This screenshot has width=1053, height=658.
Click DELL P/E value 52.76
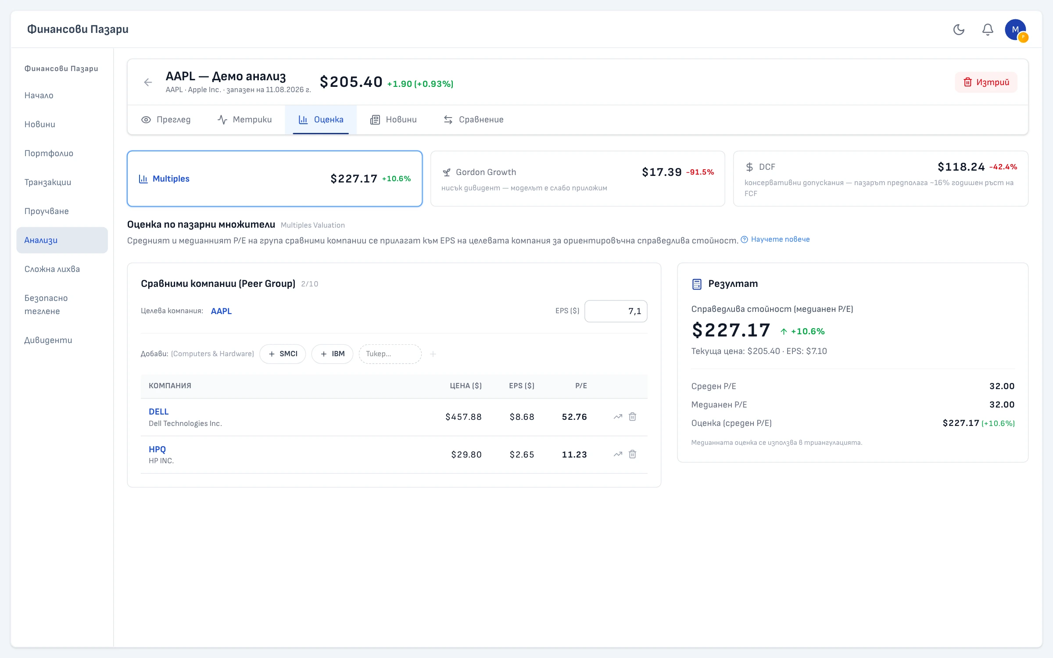tap(574, 417)
